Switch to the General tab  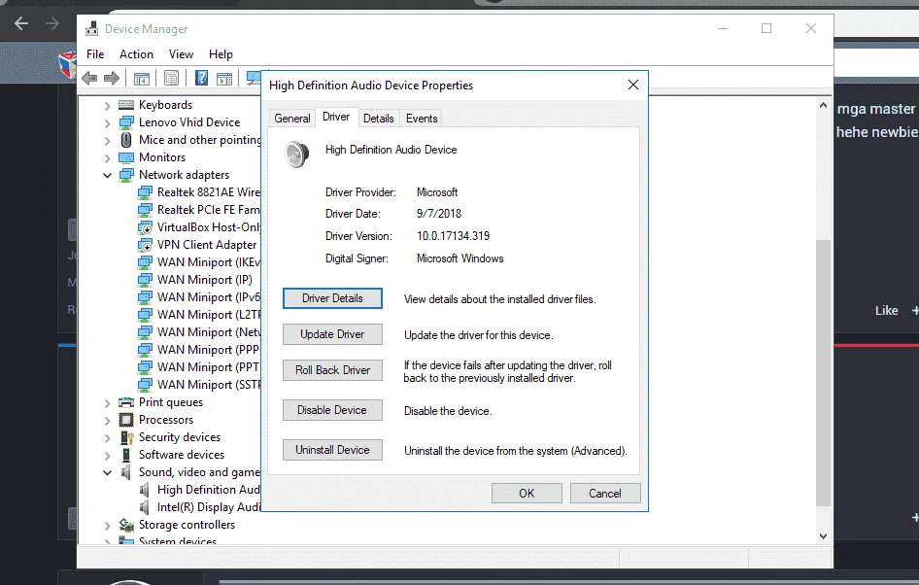(x=291, y=118)
